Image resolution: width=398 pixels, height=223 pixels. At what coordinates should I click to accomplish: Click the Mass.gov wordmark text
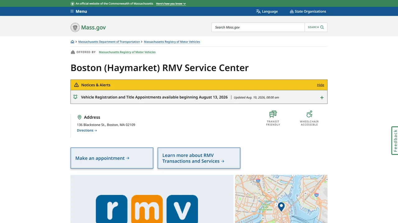click(93, 27)
